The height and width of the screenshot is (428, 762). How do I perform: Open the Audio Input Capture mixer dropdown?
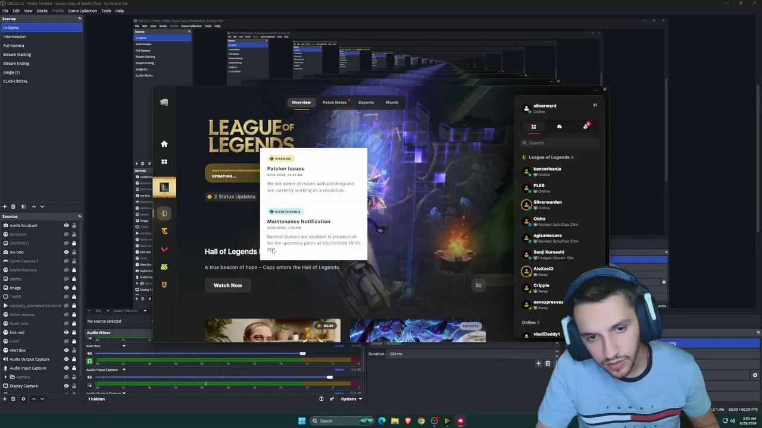pos(124,370)
